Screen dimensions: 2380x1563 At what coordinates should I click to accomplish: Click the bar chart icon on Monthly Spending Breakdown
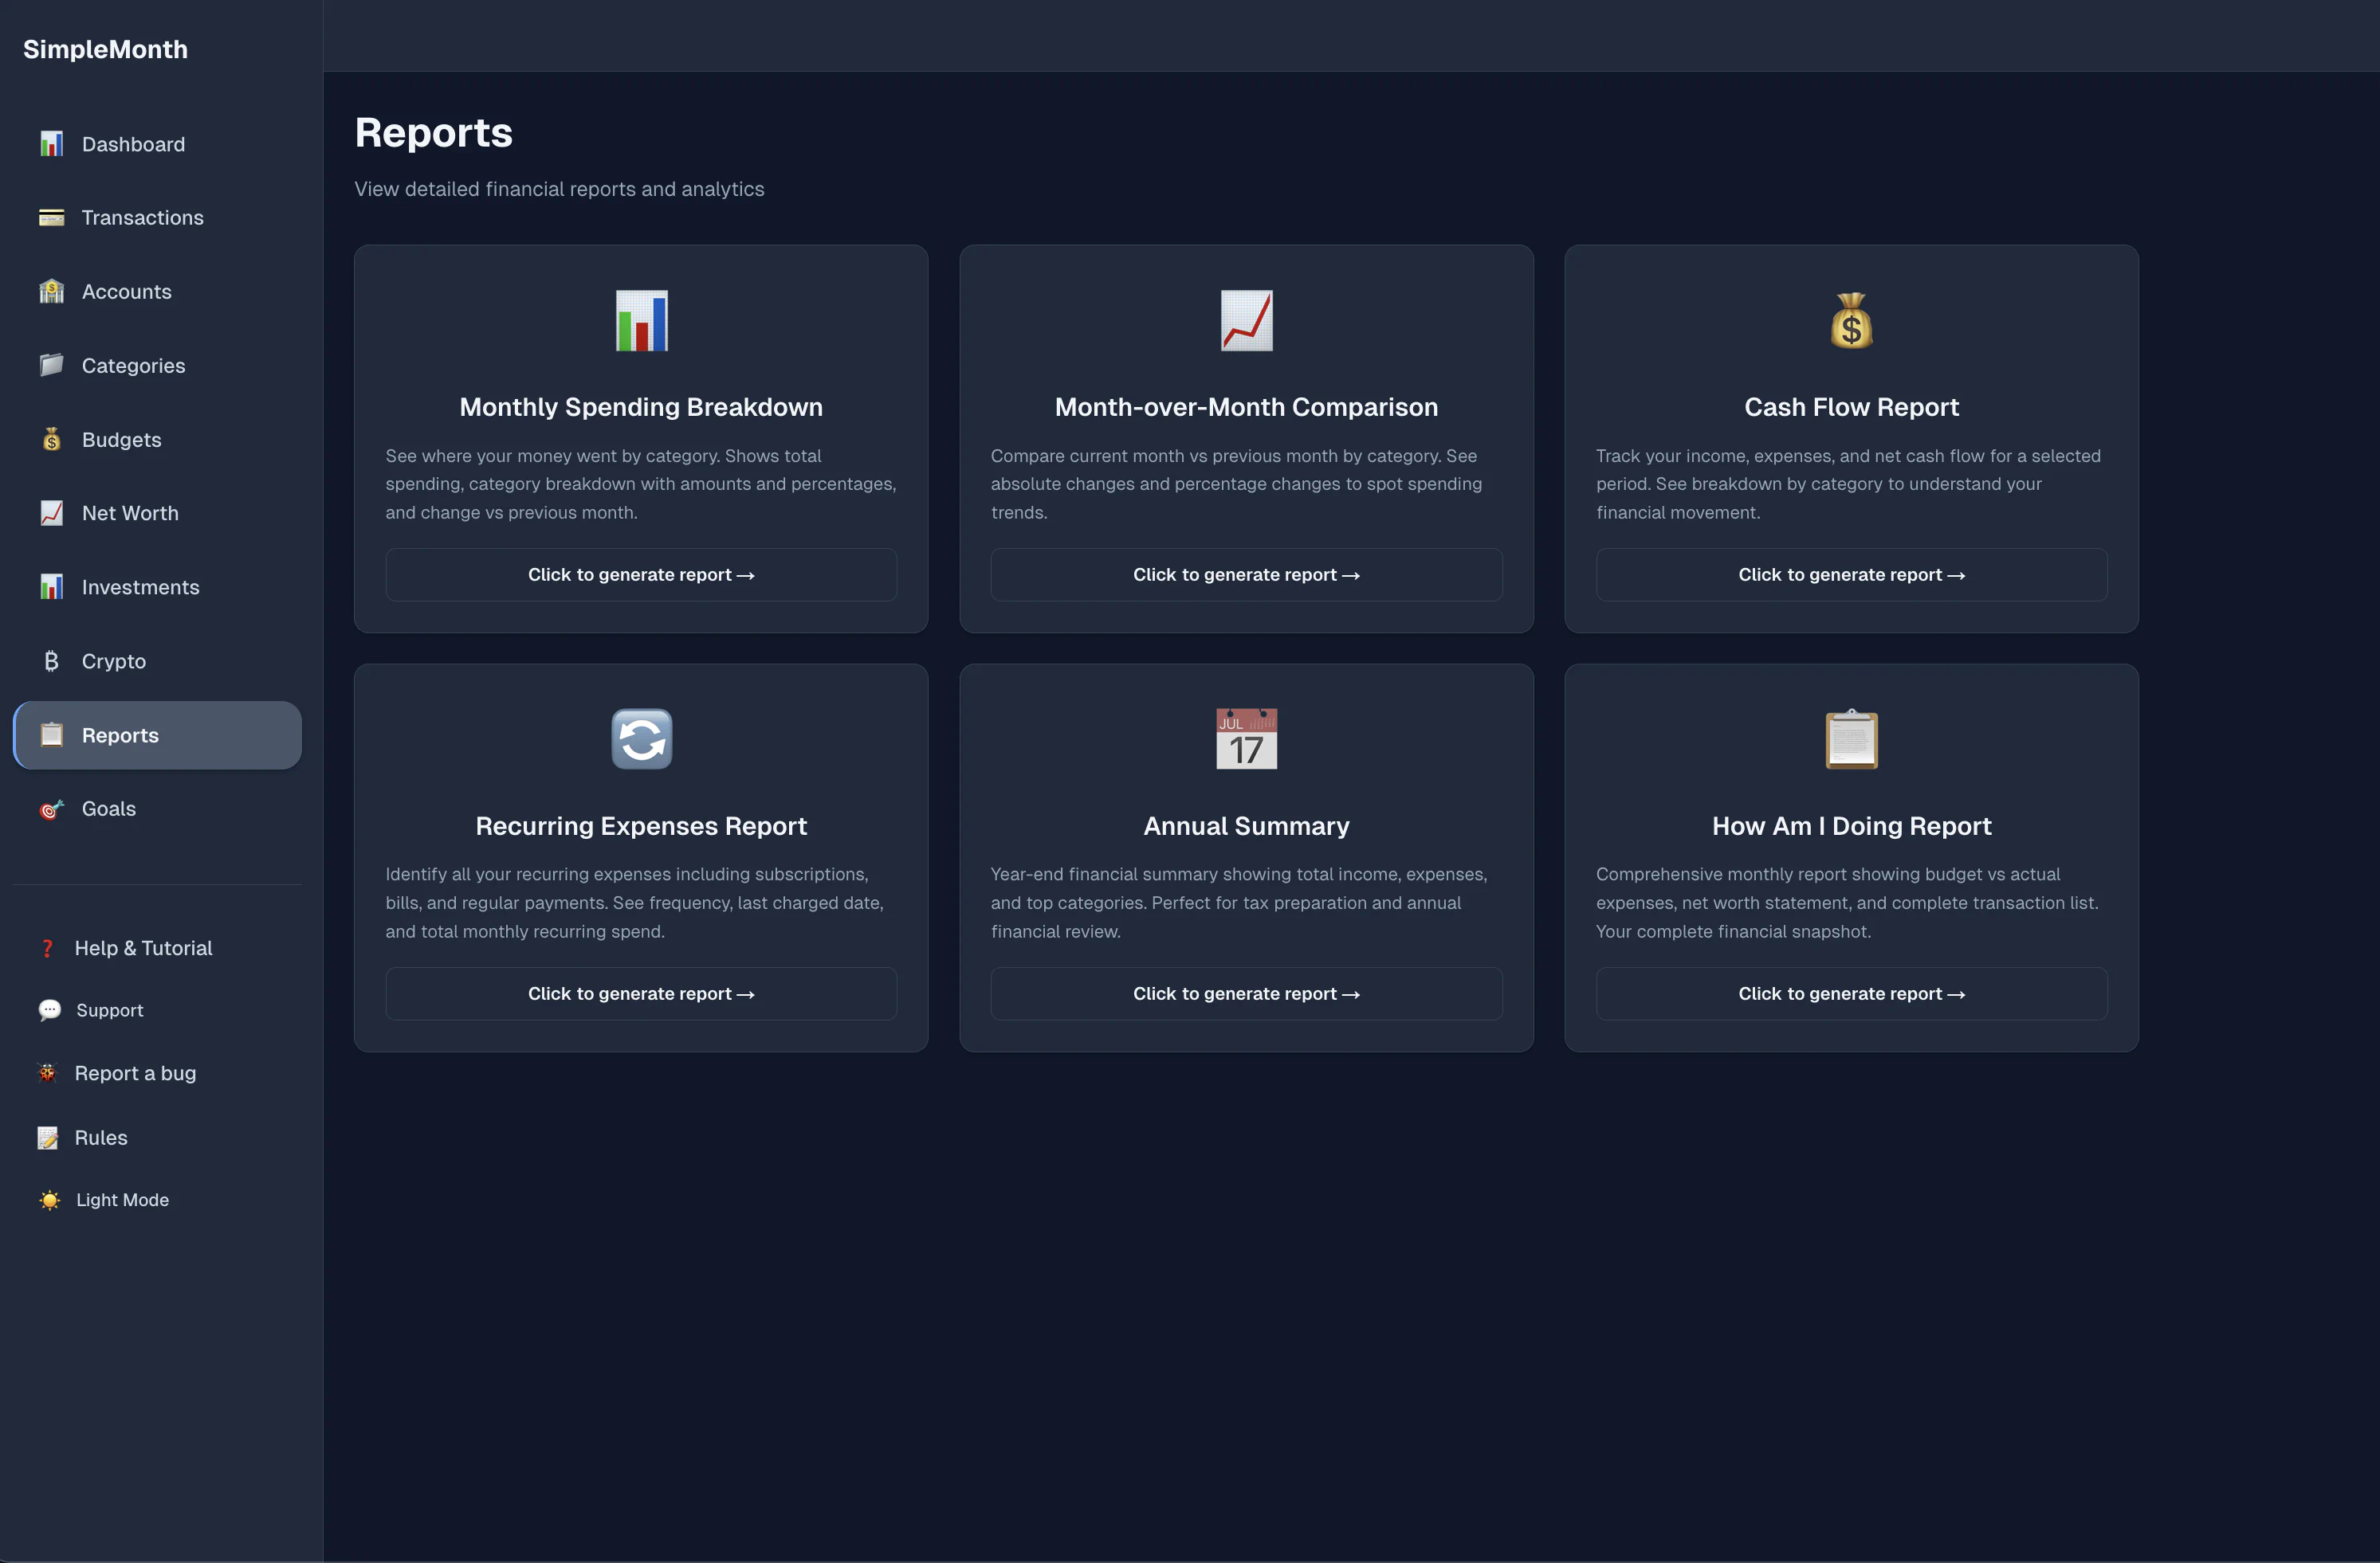(x=640, y=319)
